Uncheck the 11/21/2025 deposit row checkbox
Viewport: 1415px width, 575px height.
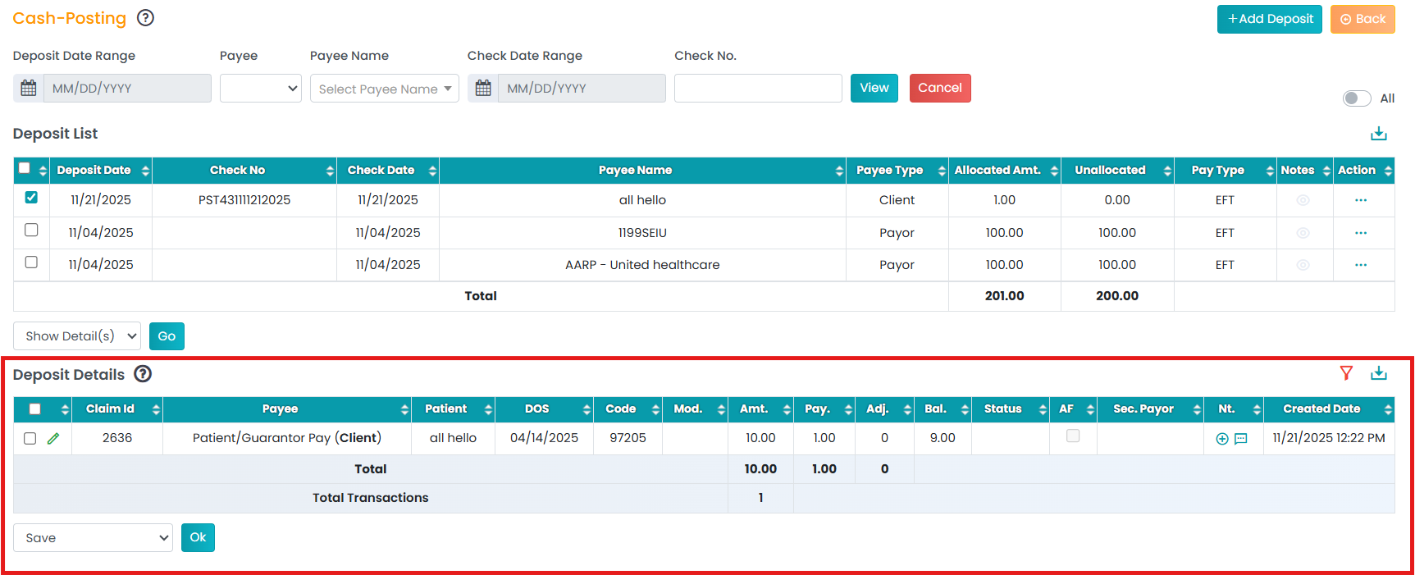pyautogui.click(x=31, y=198)
